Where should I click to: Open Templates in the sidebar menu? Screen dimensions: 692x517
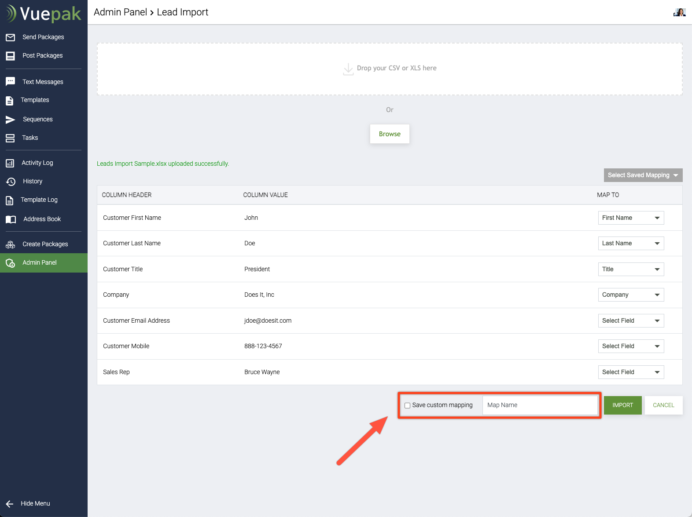[x=35, y=100]
